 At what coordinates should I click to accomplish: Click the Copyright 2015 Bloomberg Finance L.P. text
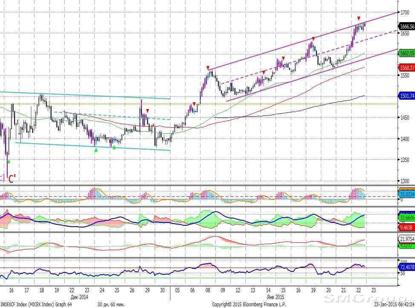click(249, 305)
